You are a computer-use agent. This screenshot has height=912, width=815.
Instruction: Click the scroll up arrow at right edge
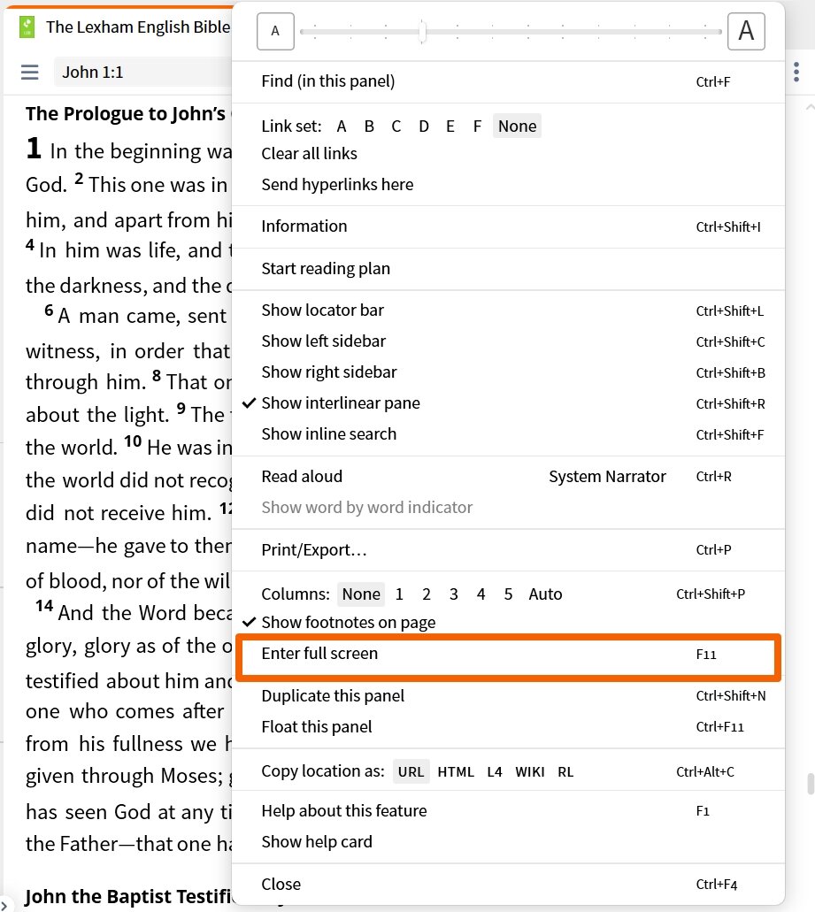point(810,108)
